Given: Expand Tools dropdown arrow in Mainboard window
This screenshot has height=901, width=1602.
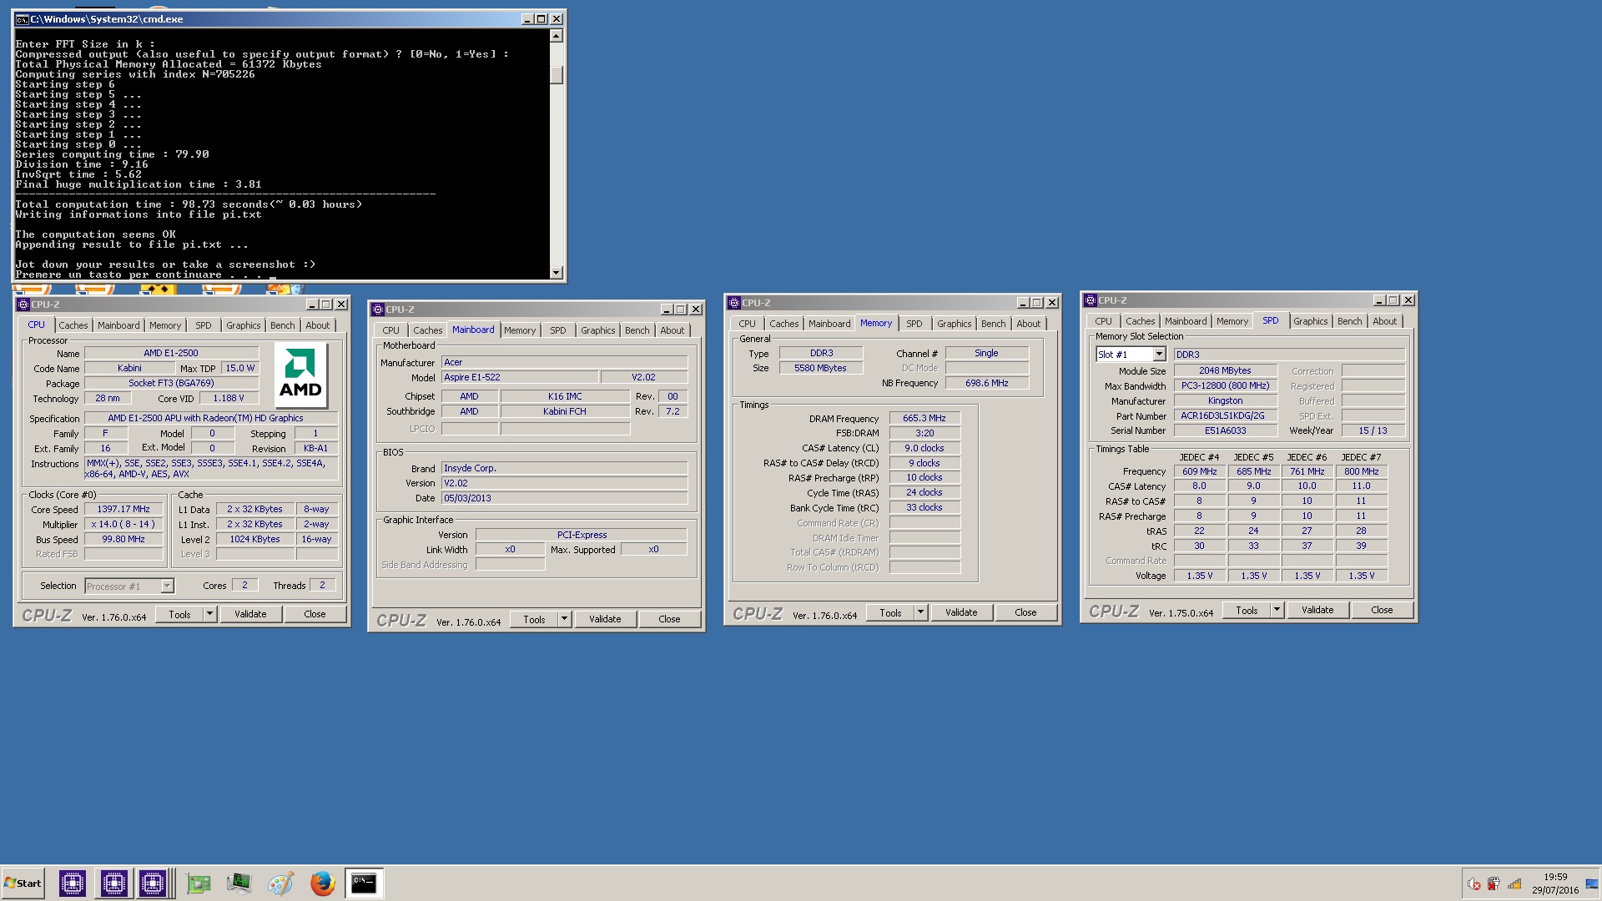Looking at the screenshot, I should click(x=564, y=619).
